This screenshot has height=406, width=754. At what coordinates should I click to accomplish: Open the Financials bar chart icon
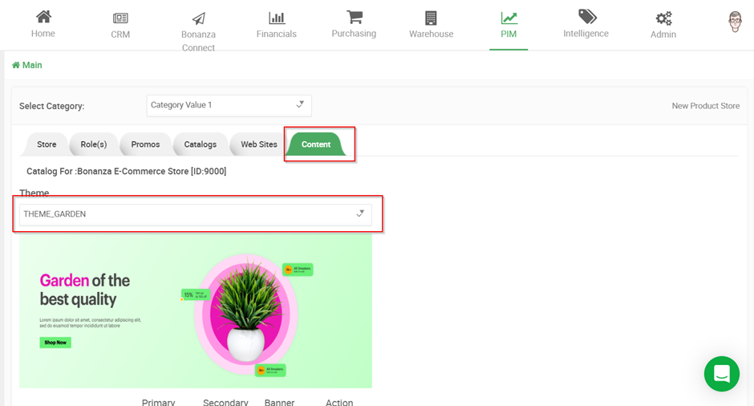point(277,18)
